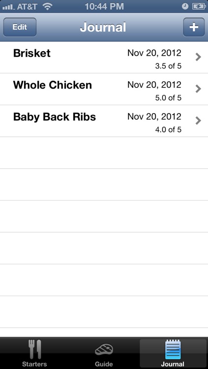Tap the Journal title in navigation bar
The image size is (208, 369).
tap(103, 27)
